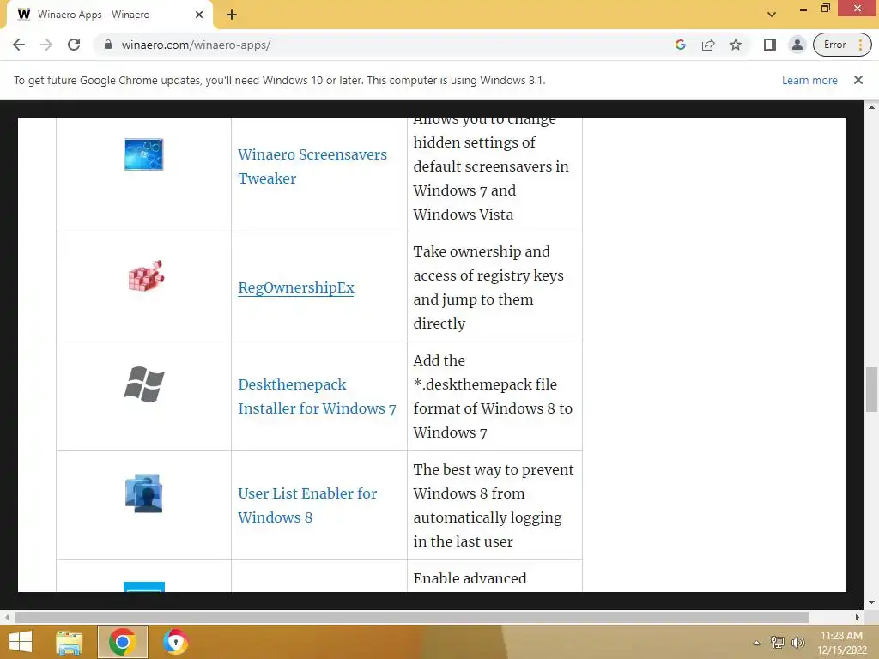Click horizontal scrollbar left arrow
Screen dimensions: 879x659
click(x=7, y=617)
